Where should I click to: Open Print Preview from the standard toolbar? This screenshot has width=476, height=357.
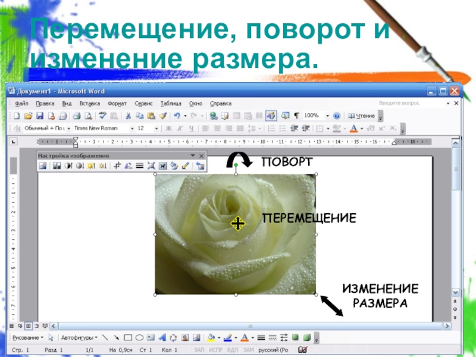coord(88,115)
